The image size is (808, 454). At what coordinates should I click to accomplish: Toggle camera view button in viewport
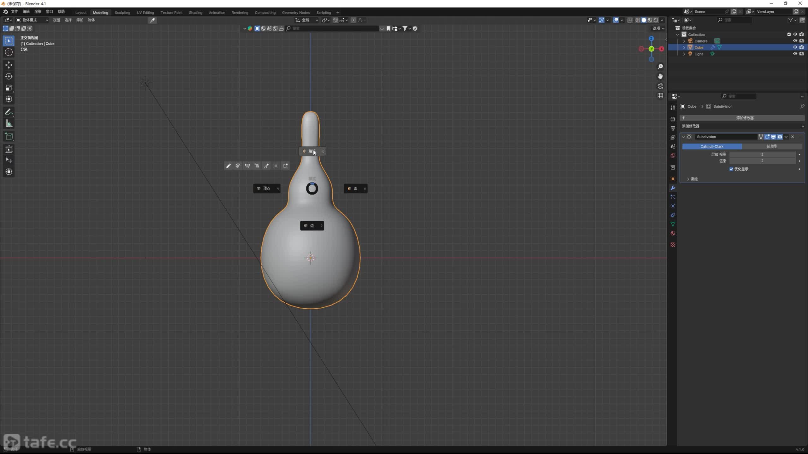click(x=660, y=86)
